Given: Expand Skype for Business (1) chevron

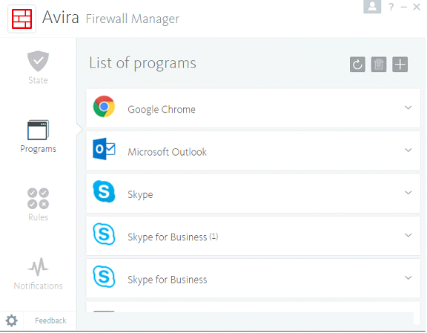Looking at the screenshot, I should (x=408, y=235).
